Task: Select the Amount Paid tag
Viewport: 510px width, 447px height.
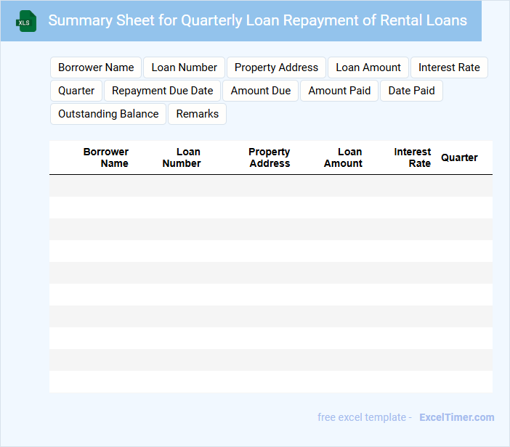Action: click(339, 91)
